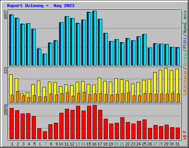Select the orange bar for day 2
The width and height of the screenshot is (189, 148).
point(18,97)
